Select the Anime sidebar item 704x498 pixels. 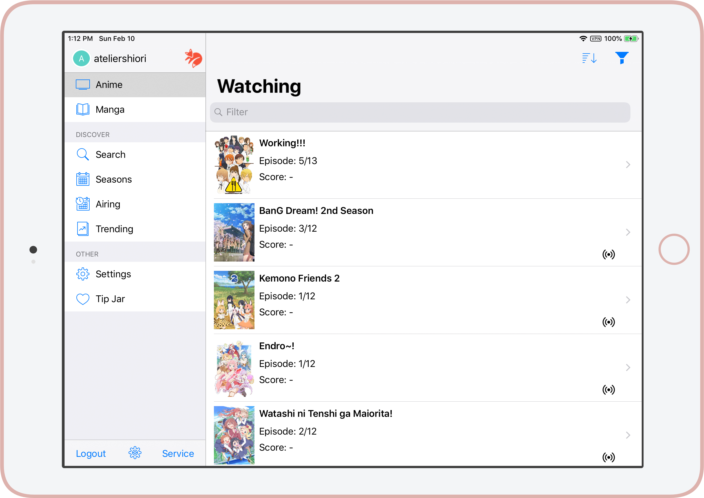point(135,85)
